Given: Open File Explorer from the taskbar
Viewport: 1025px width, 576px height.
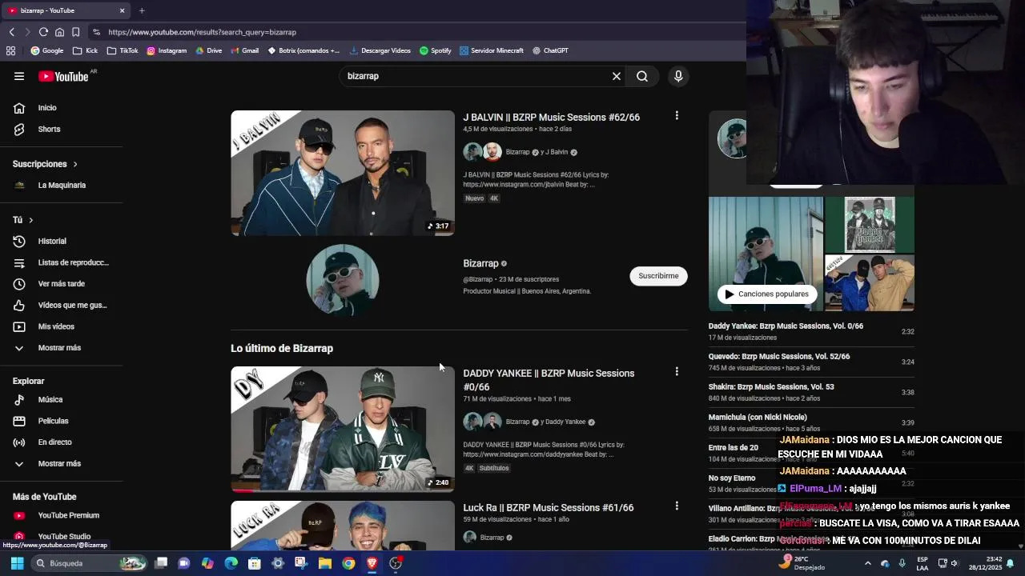Looking at the screenshot, I should tap(325, 563).
